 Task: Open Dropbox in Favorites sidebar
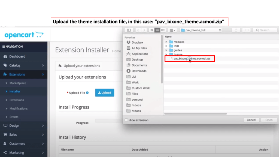[x=137, y=43]
